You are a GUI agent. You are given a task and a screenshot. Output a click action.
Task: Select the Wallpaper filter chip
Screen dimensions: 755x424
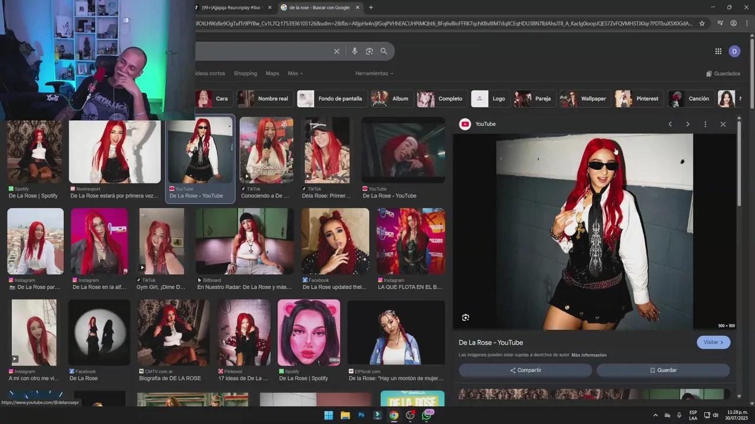pos(585,98)
